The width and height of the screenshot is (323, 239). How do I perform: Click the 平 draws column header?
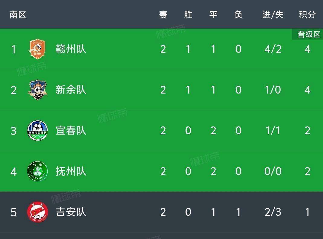pos(213,14)
